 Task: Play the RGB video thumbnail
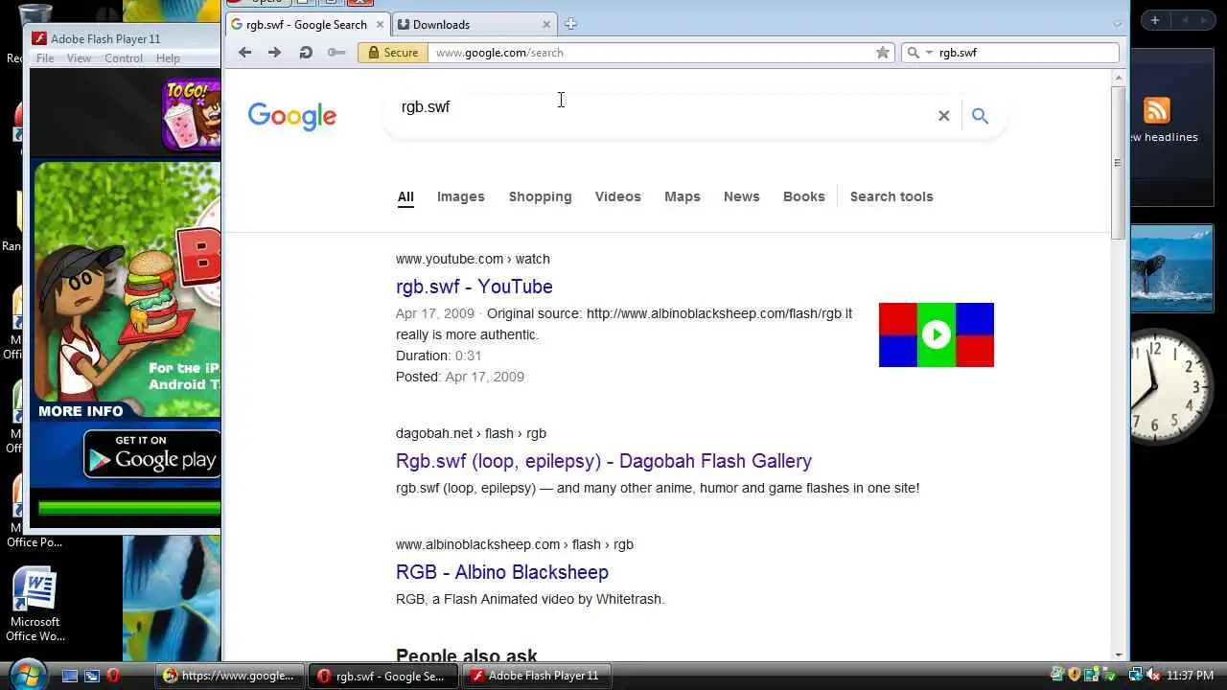click(x=937, y=334)
